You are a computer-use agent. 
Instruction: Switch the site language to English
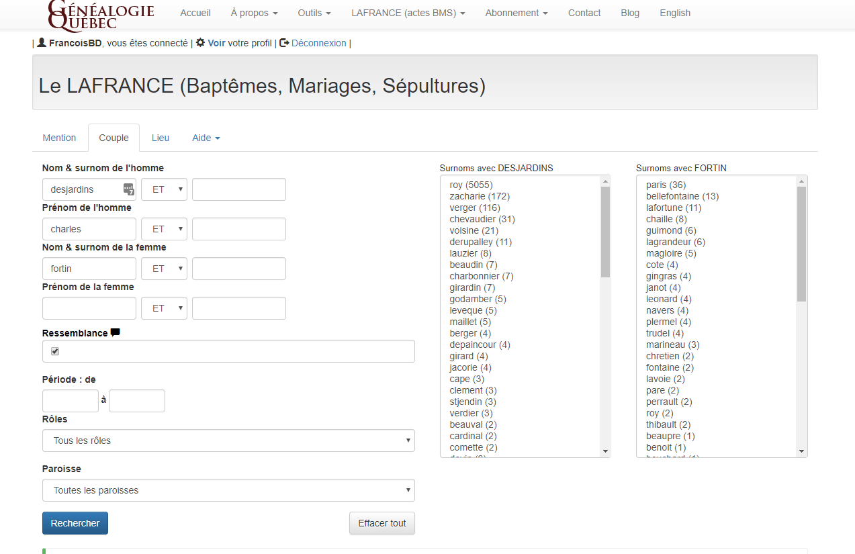tap(675, 13)
